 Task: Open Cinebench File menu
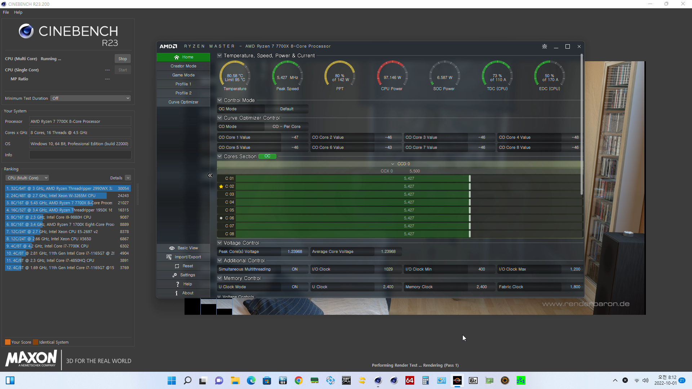tap(6, 12)
